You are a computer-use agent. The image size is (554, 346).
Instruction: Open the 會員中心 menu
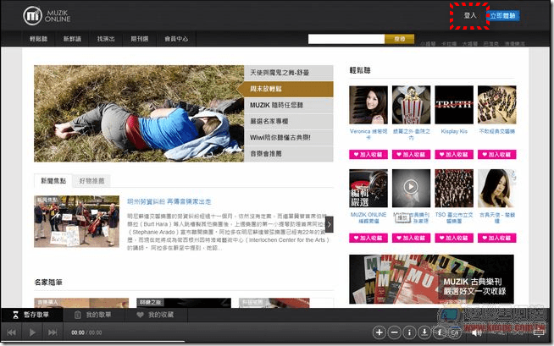(176, 39)
